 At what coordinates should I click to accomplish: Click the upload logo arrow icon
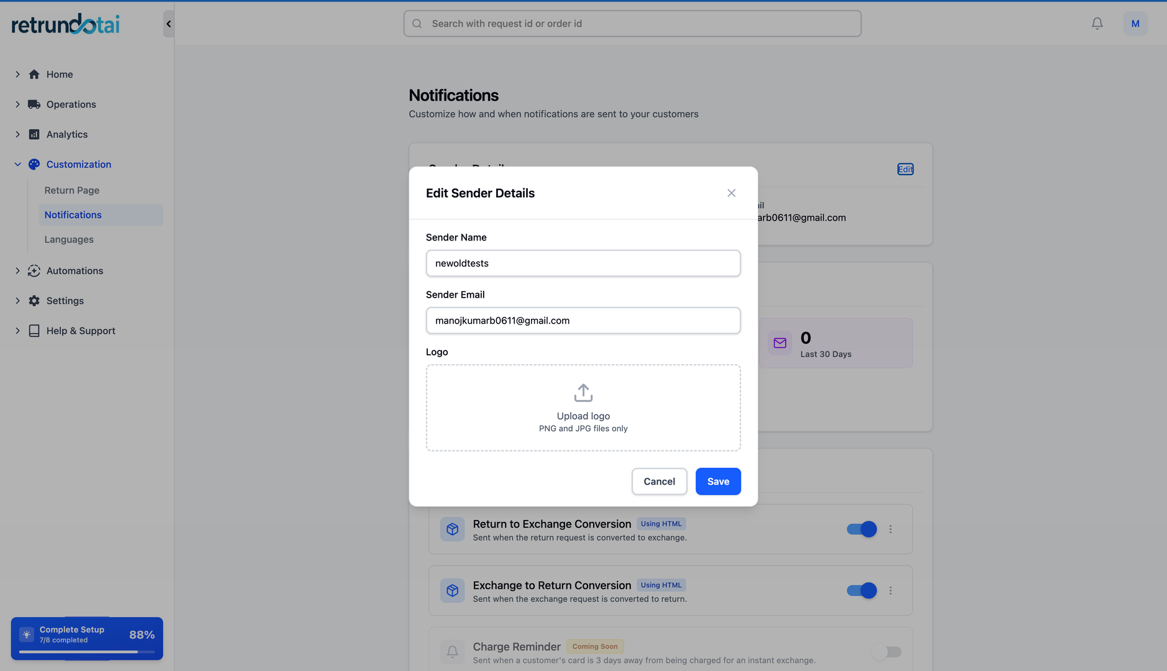click(x=583, y=393)
